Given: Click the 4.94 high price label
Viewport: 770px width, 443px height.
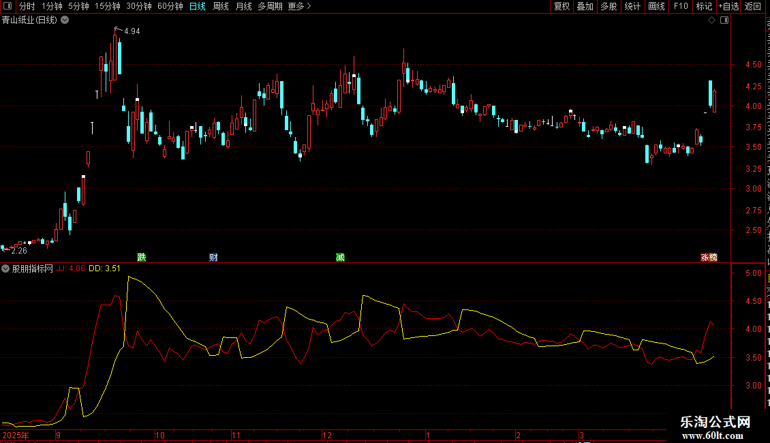Looking at the screenshot, I should [132, 31].
